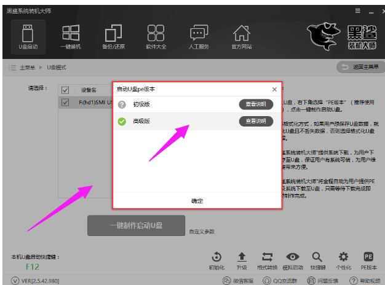Click the 升级 upgrade icon
The height and width of the screenshot is (285, 385).
(242, 260)
